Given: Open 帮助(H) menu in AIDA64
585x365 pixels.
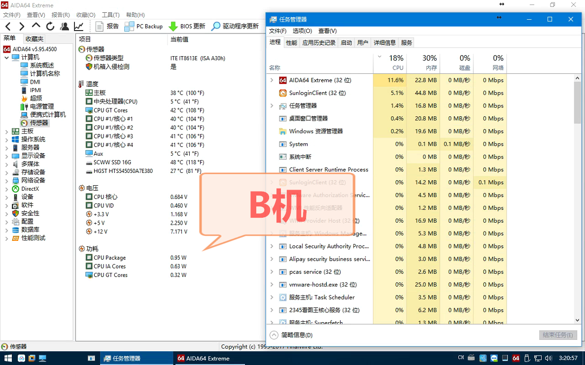Looking at the screenshot, I should tap(135, 15).
